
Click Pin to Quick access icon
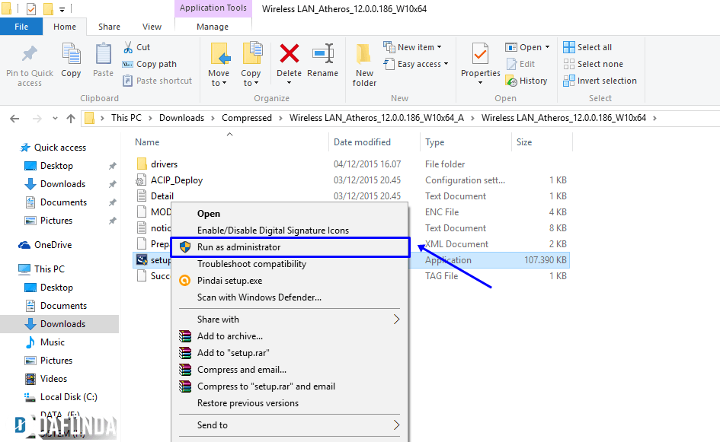click(30, 62)
